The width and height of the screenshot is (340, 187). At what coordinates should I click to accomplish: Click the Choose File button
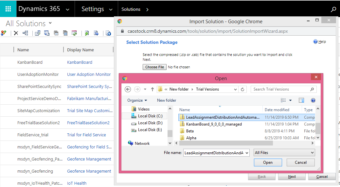coord(154,67)
